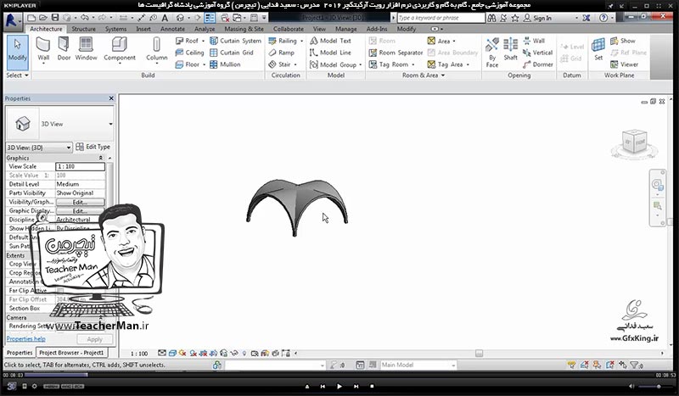This screenshot has height=396, width=679.
Task: Select the Wall tool in Build panel
Action: (43, 49)
